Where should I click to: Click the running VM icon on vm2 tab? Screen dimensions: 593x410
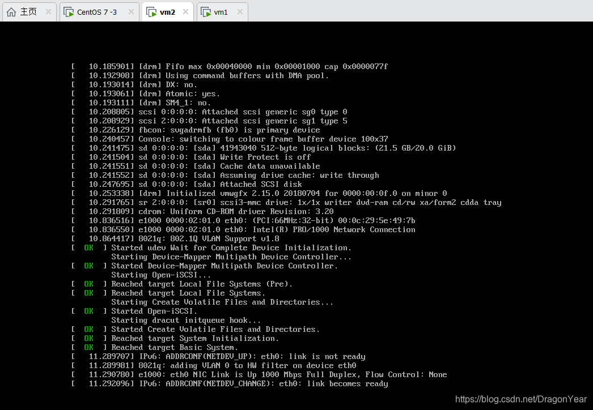(151, 12)
